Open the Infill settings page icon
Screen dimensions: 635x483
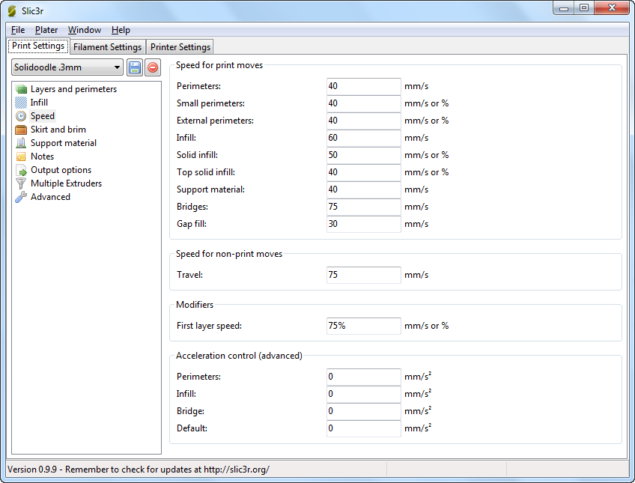pos(21,103)
